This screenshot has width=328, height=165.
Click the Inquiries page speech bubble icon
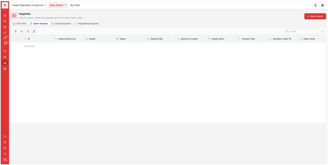(14, 16)
